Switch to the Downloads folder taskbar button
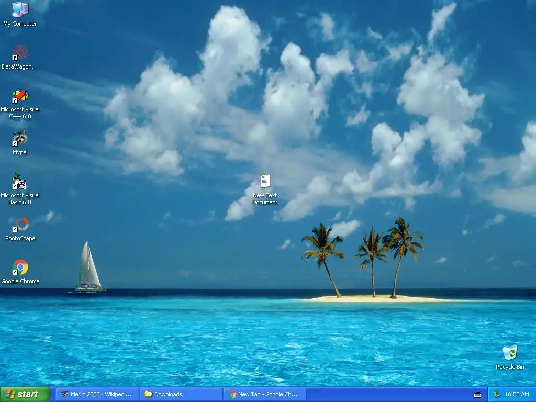536x402 pixels. (x=181, y=394)
